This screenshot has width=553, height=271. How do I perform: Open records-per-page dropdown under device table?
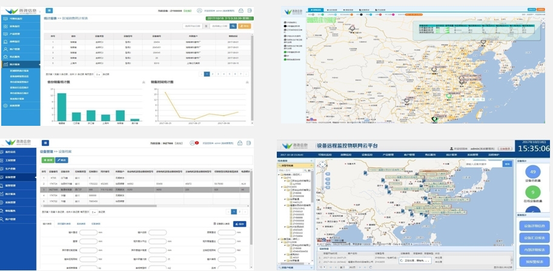coord(93,212)
